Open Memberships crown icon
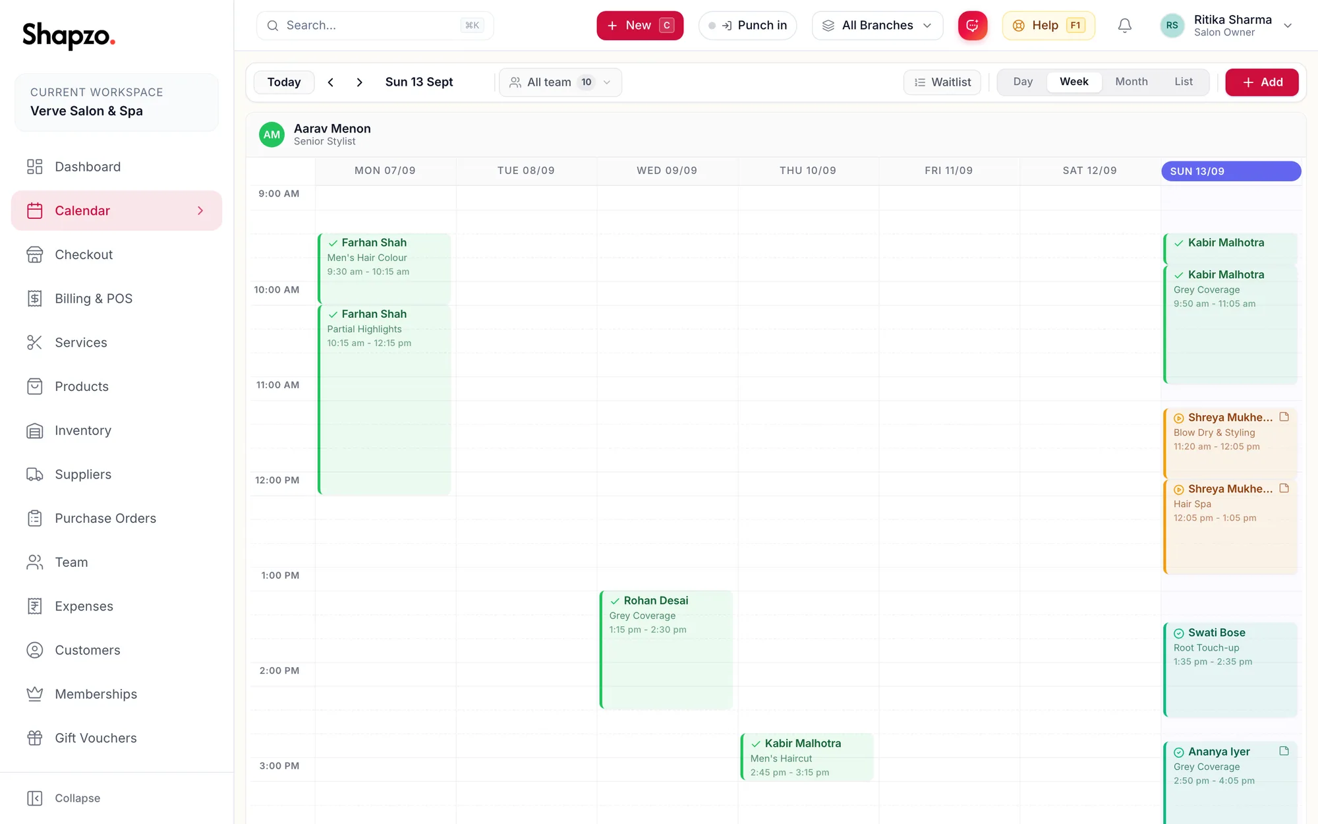Viewport: 1318px width, 824px height. pyautogui.click(x=34, y=694)
